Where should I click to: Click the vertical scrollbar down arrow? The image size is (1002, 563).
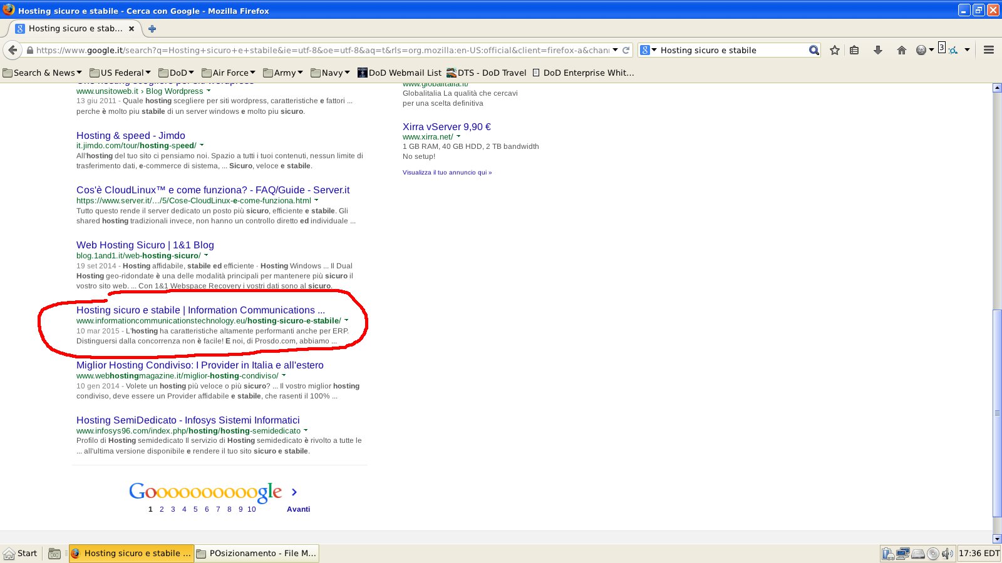tap(997, 539)
